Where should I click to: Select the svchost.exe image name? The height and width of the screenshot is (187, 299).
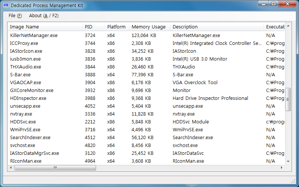[x=22, y=145]
